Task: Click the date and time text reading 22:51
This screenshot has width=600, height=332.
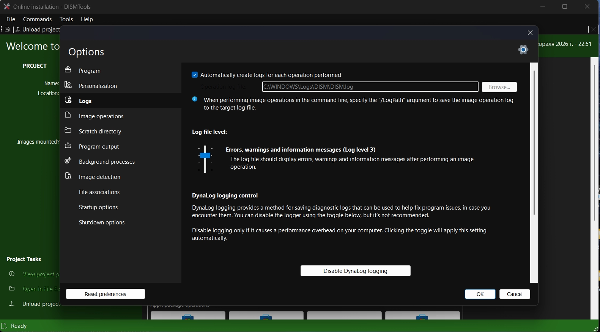Action: [x=565, y=44]
